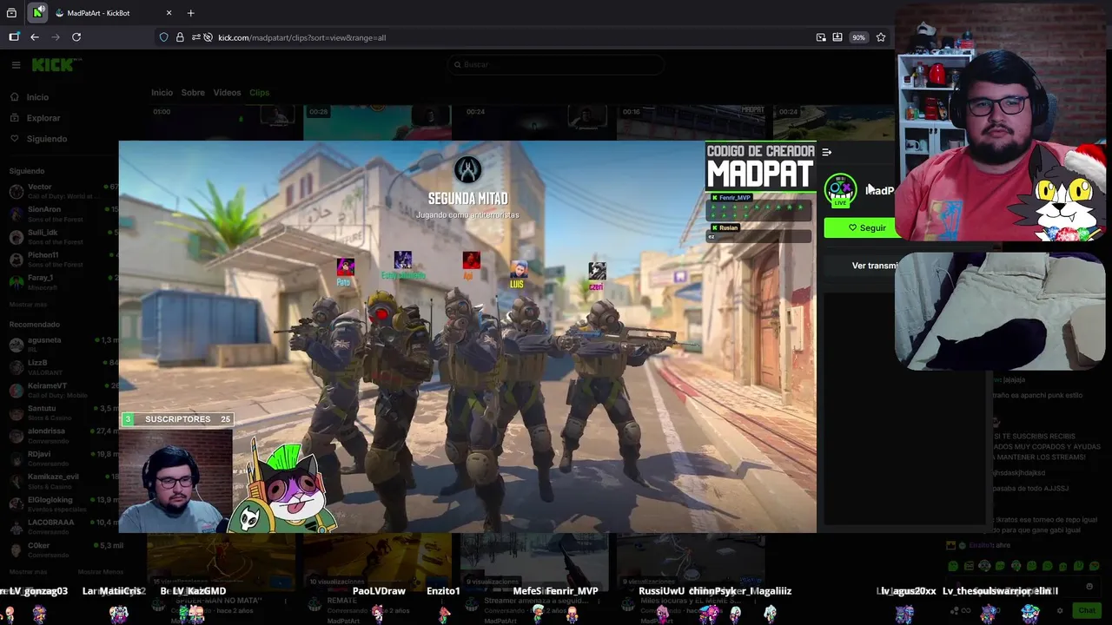
Task: Collapse recommended list with Mostrar Menos
Action: pyautogui.click(x=101, y=572)
